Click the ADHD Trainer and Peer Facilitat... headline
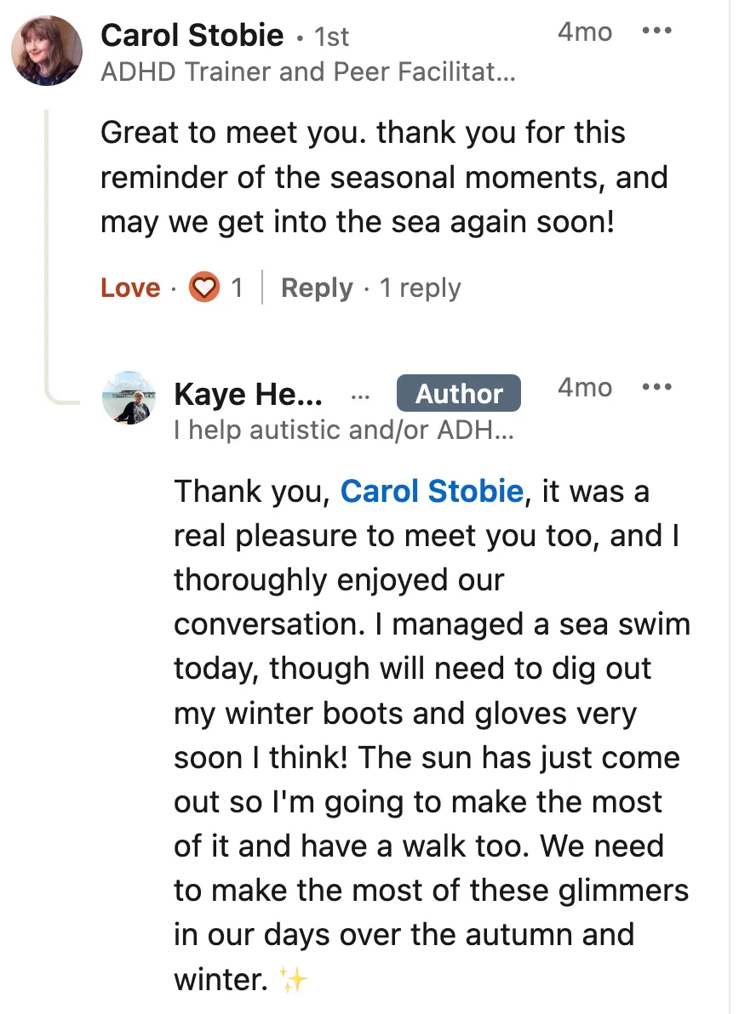The height and width of the screenshot is (1014, 739). (x=307, y=71)
